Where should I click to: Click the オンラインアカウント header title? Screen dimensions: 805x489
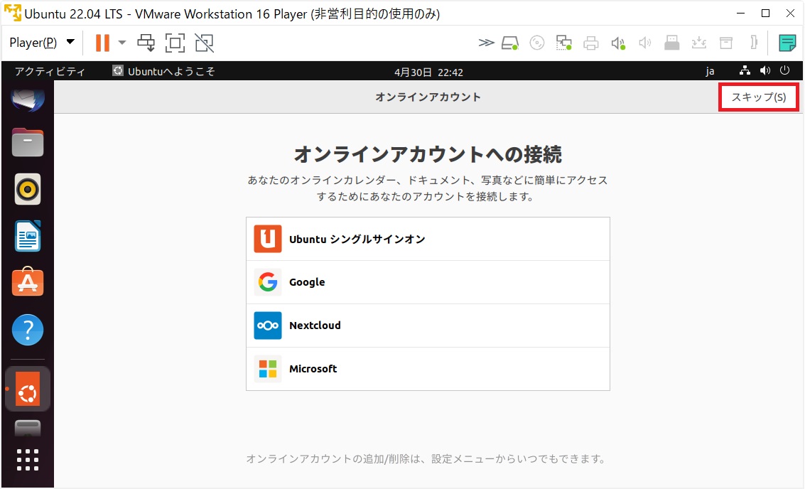tap(428, 97)
